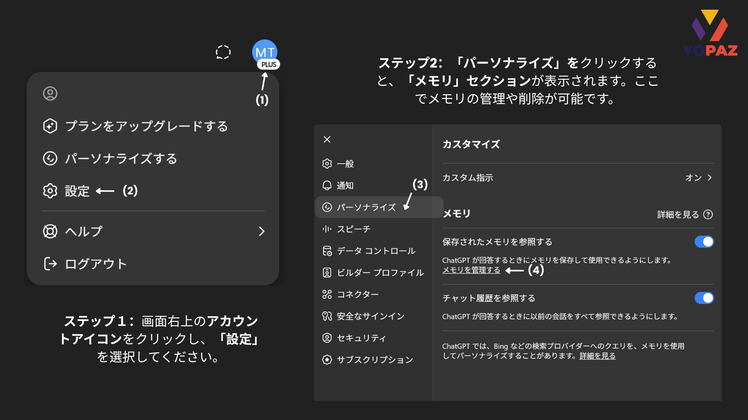Click the カスタム指示 row label
Screen dimensions: 748x420
click(x=467, y=178)
